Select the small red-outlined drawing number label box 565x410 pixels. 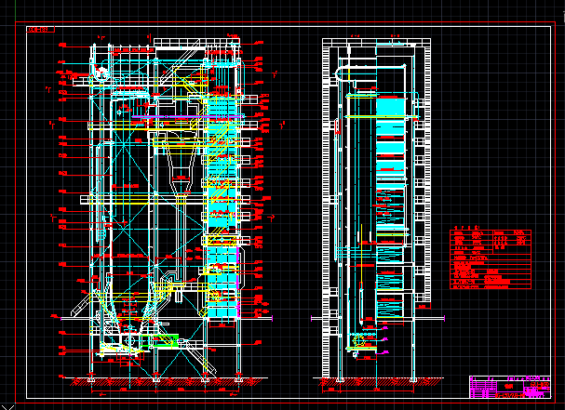(40, 29)
